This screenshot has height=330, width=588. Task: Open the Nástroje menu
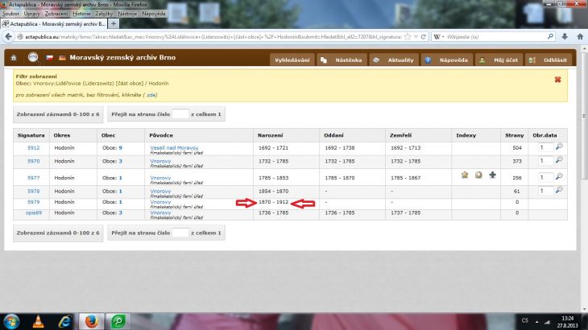pyautogui.click(x=127, y=14)
